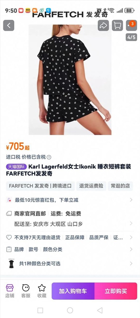Open the 店铺 store icon
The height and width of the screenshot is (318, 140).
(x=10, y=291)
